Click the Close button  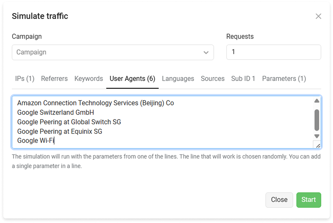tap(279, 200)
